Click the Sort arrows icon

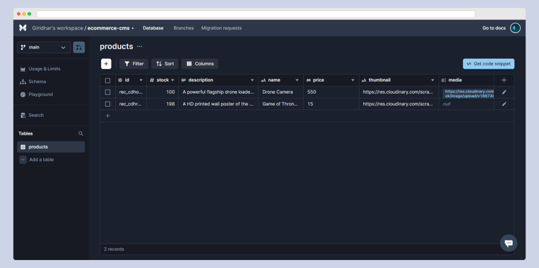point(159,64)
